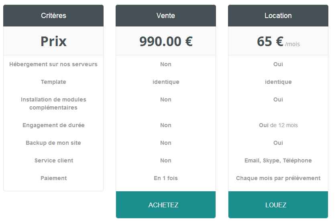Select the Critères column header
The width and height of the screenshot is (336, 223).
click(x=53, y=16)
